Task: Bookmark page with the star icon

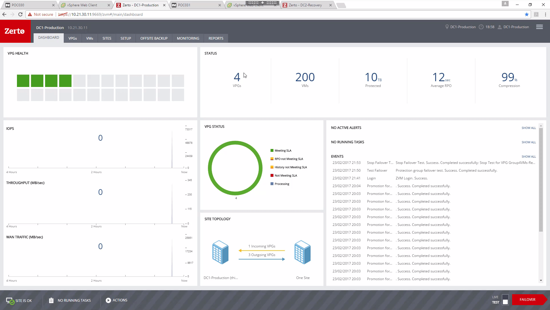Action: (526, 14)
